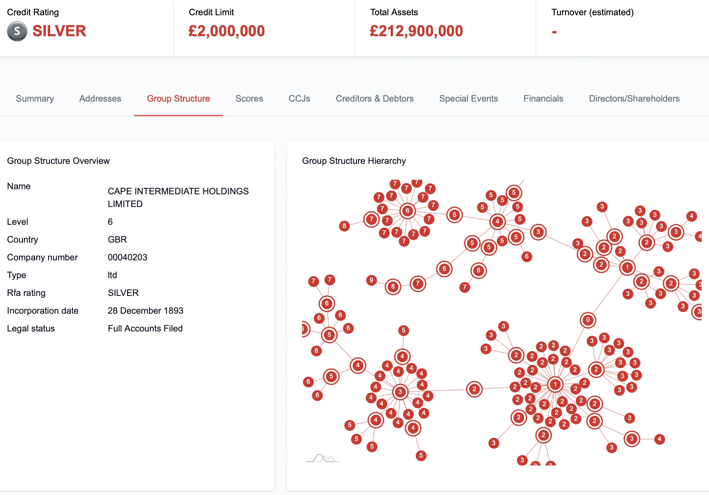Viewport: 709px width, 495px height.
Task: Select ringed node 2 between hubs 3 and 1
Action: 474,389
